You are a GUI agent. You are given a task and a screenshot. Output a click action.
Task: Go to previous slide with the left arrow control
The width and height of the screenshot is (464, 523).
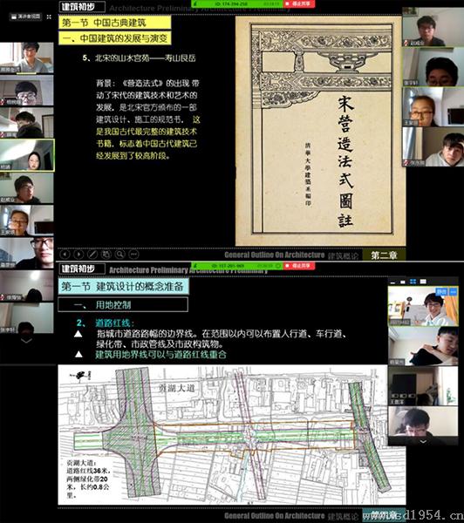coord(65,255)
